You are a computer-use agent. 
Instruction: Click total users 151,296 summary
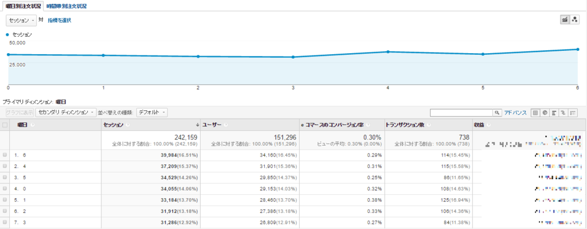tap(285, 137)
